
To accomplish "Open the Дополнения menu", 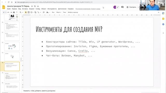I will point(62,9).
